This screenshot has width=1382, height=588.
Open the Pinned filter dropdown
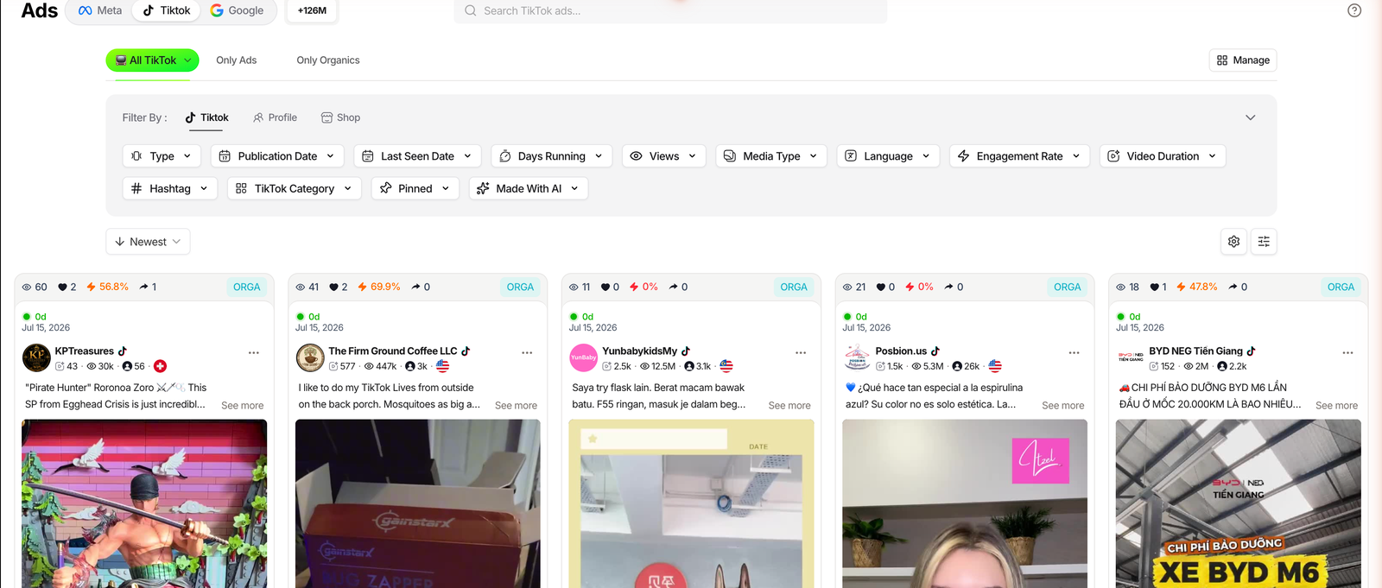click(415, 188)
